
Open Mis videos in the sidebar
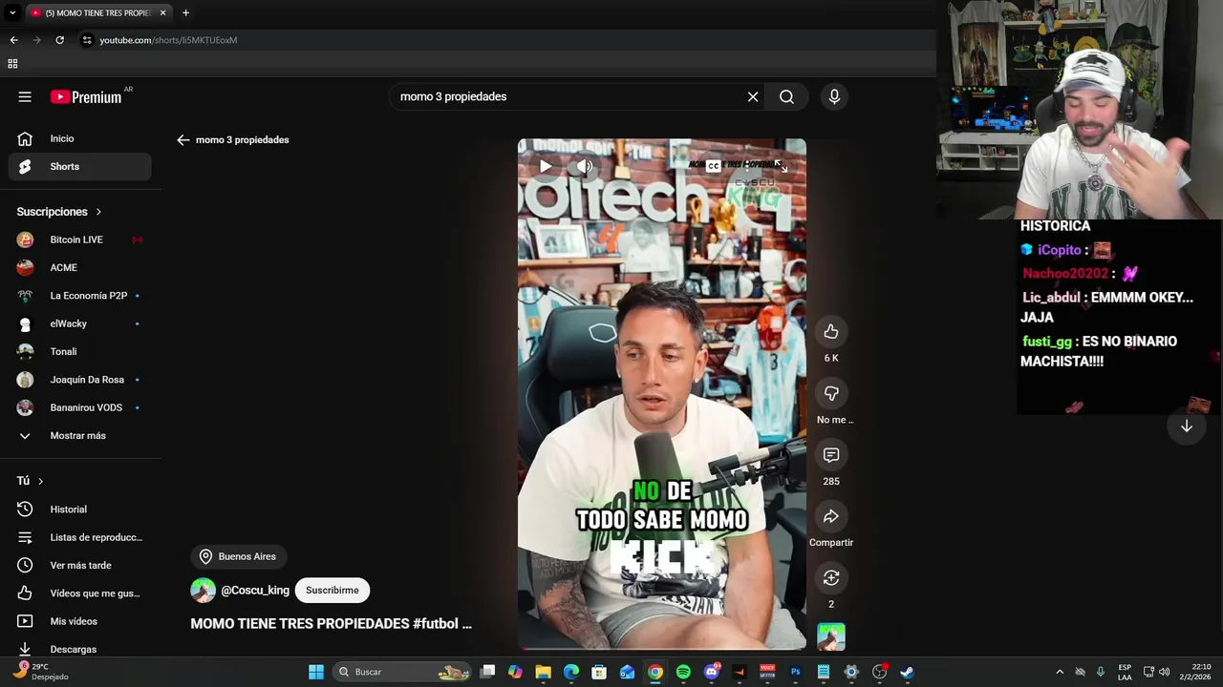click(x=80, y=621)
